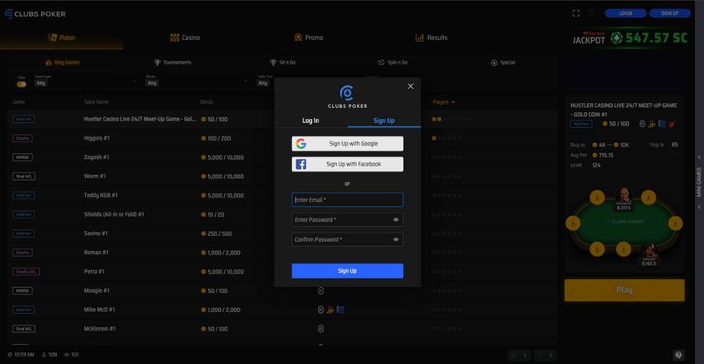This screenshot has height=364, width=704.
Task: Click the blue cards icon in table details
Action: point(662,124)
